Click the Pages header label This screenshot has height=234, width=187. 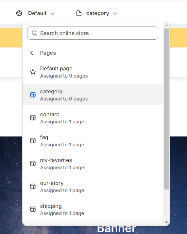(x=48, y=53)
